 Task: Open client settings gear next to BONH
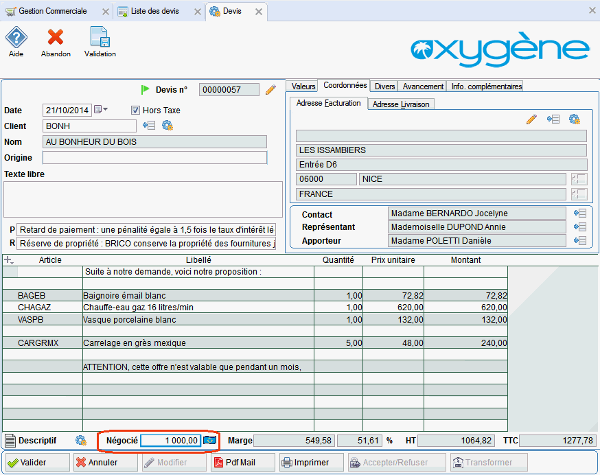(x=167, y=126)
